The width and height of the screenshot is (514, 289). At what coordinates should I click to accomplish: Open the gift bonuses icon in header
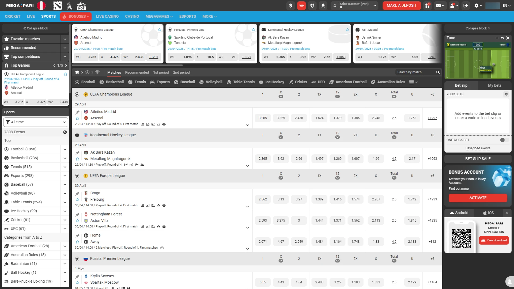click(427, 6)
